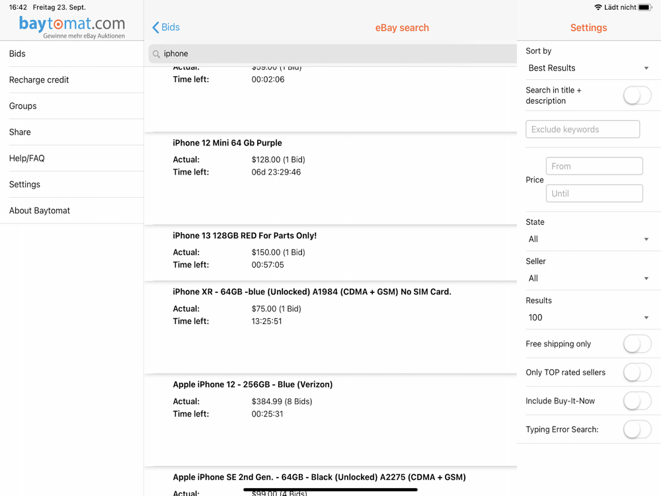Tap the home indicator bar
The image size is (661, 496).
coord(330,489)
